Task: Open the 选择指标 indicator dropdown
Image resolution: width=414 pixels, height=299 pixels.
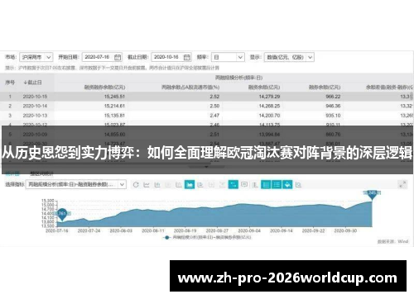Action: tap(76, 184)
